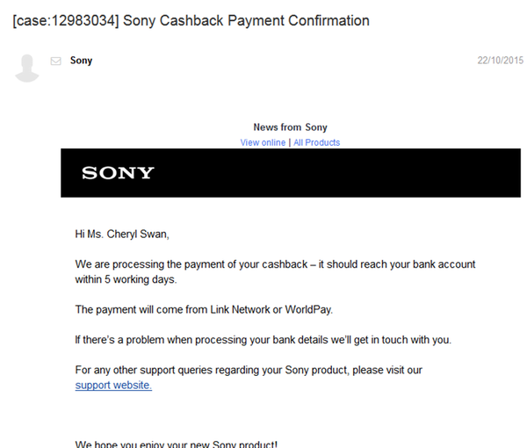Click the sender's grey avatar silhouette
This screenshot has width=527, height=448.
click(x=27, y=68)
